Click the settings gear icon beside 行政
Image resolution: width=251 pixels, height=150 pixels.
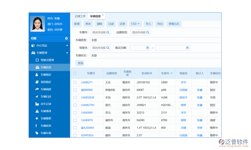coord(66,38)
